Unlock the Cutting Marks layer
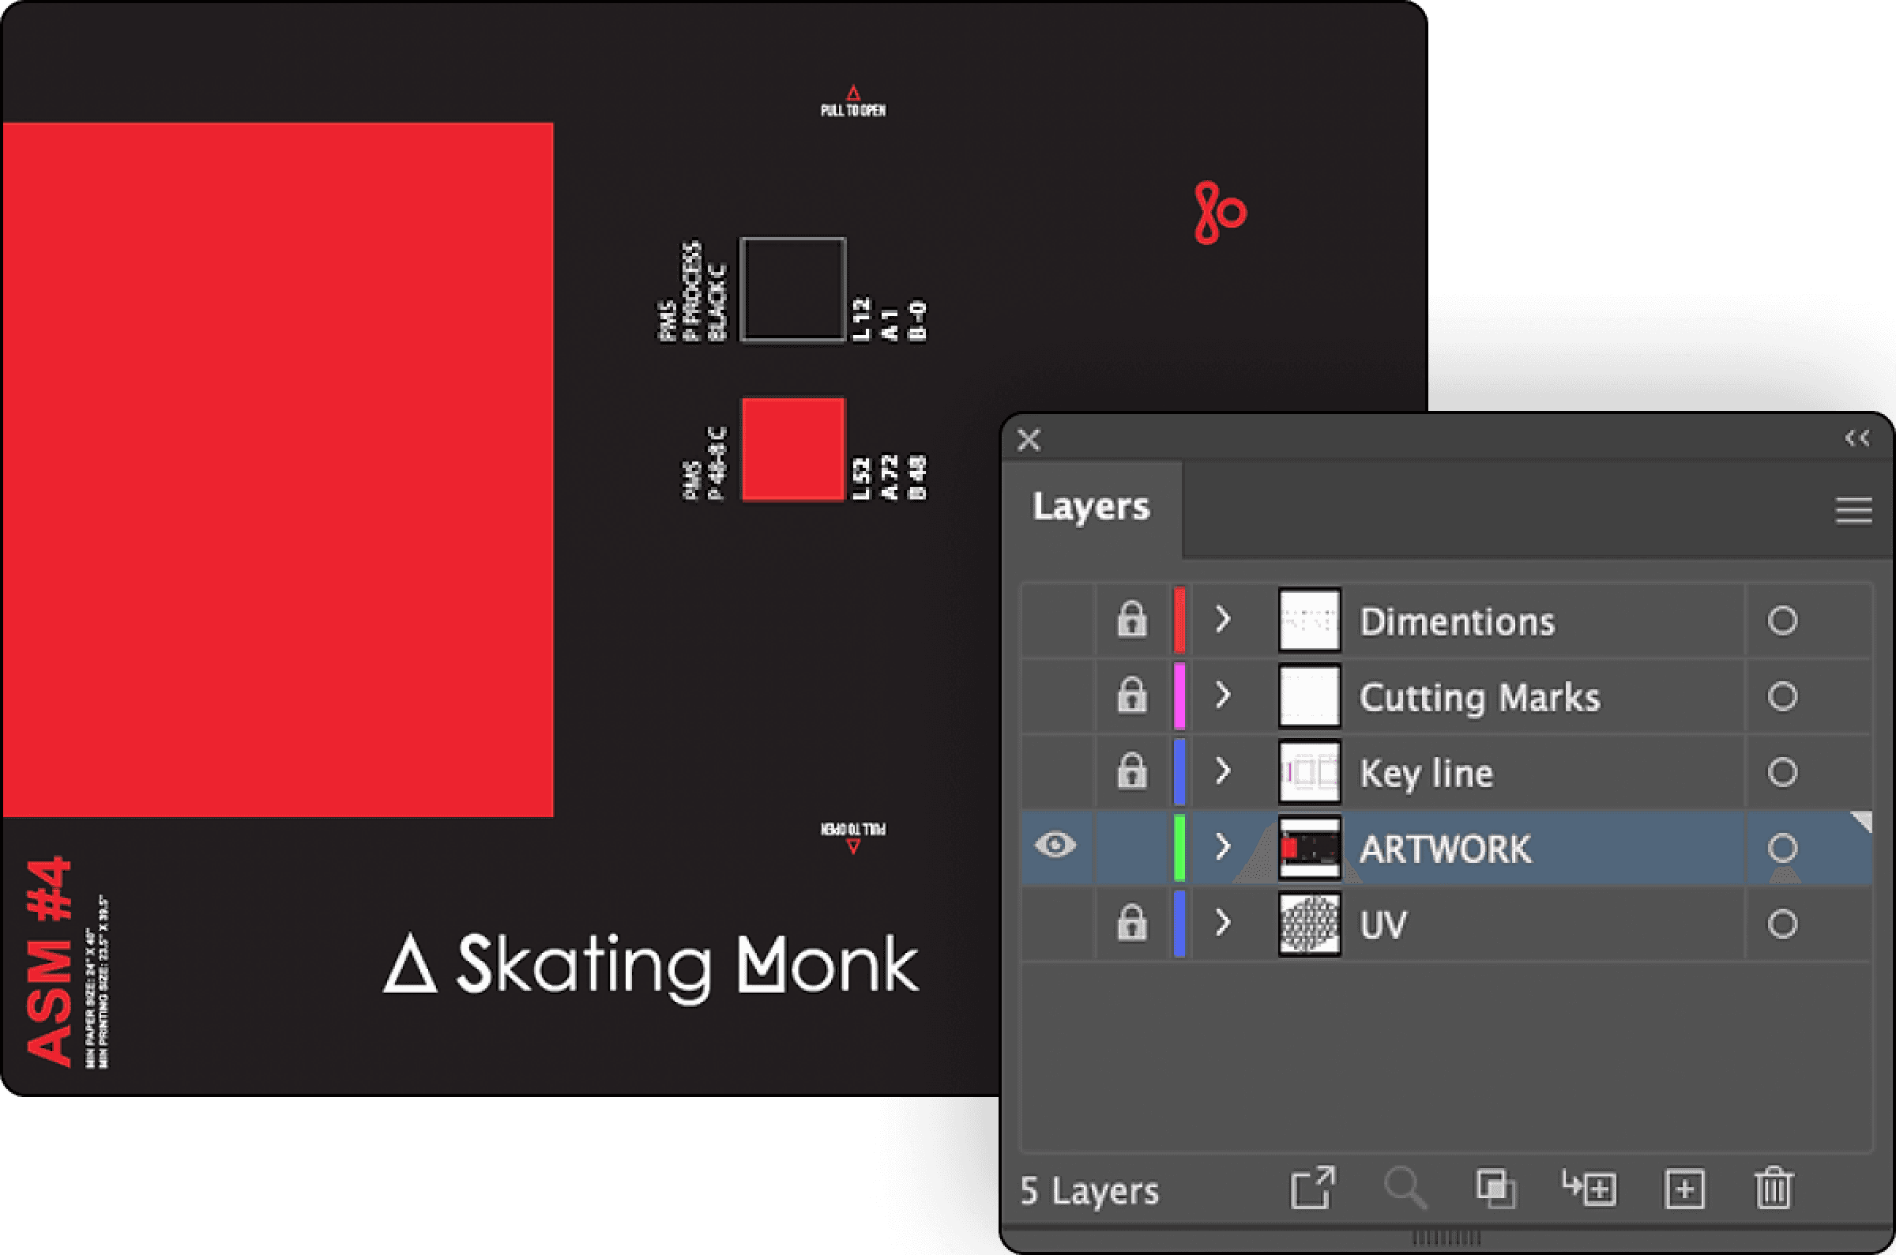 pos(1131,695)
